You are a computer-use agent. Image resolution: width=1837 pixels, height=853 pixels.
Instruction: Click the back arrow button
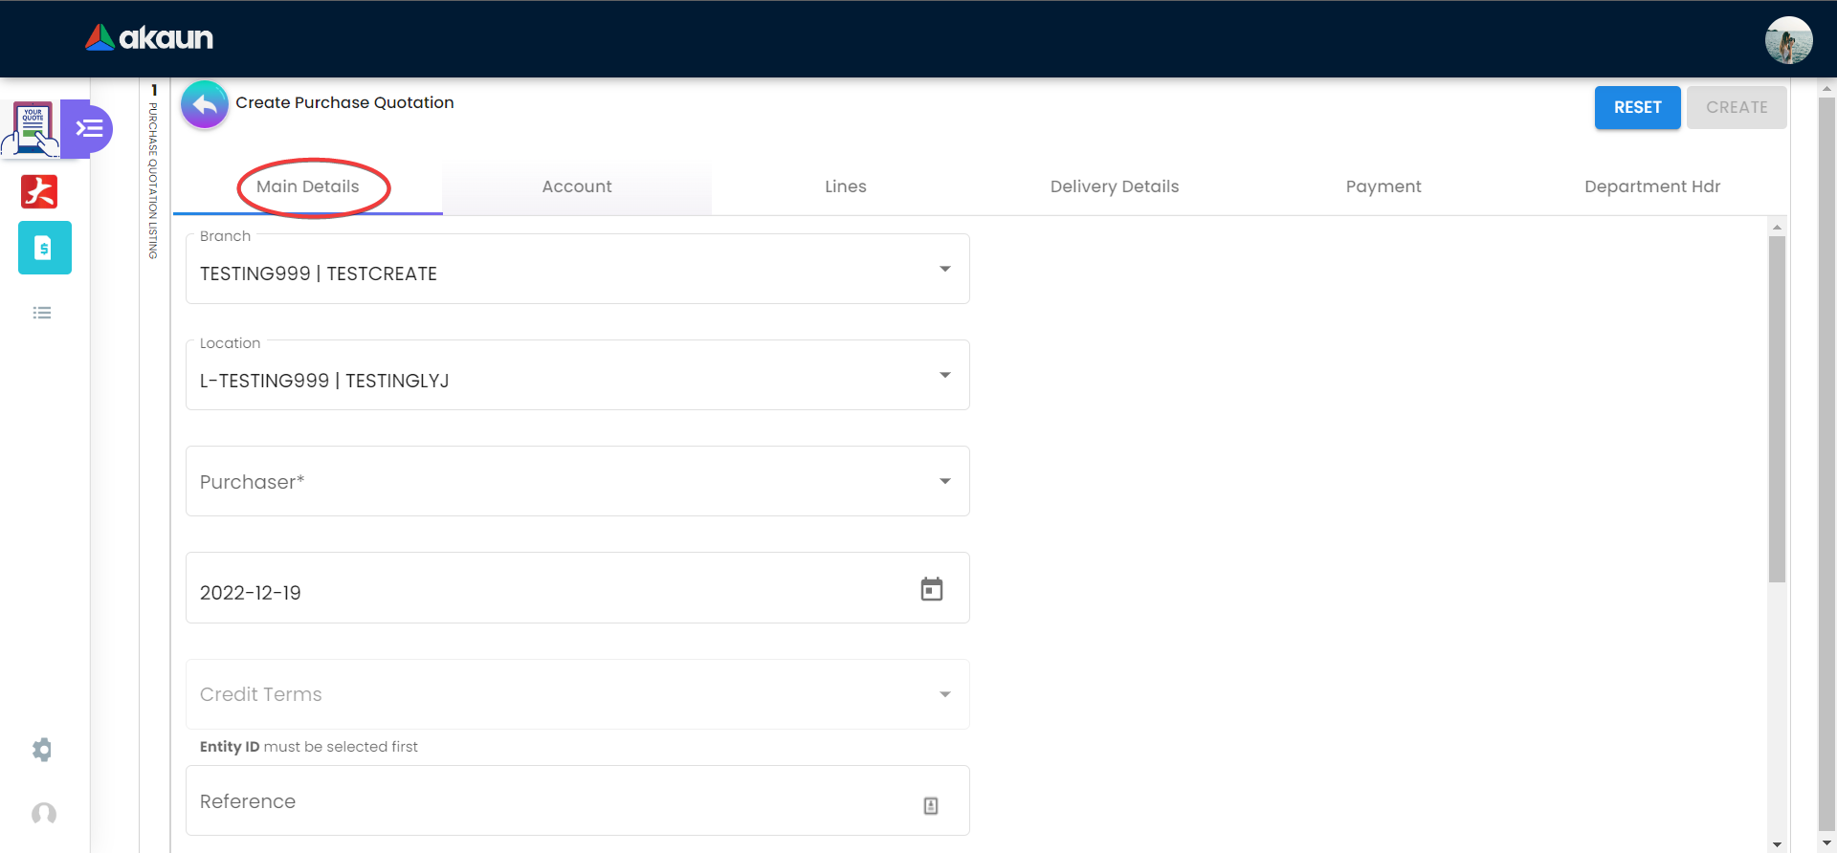coord(205,104)
